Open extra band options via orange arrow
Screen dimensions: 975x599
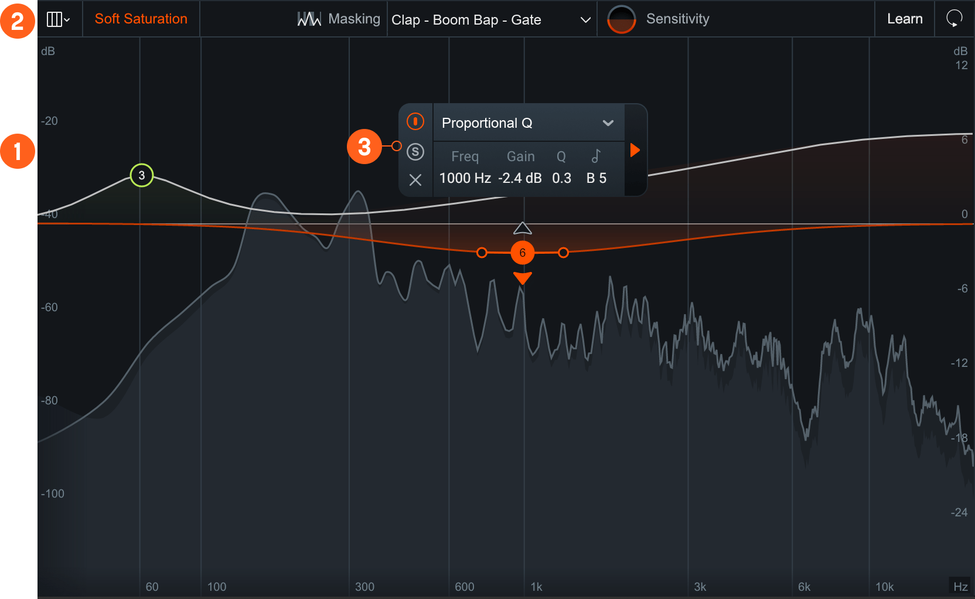click(635, 150)
